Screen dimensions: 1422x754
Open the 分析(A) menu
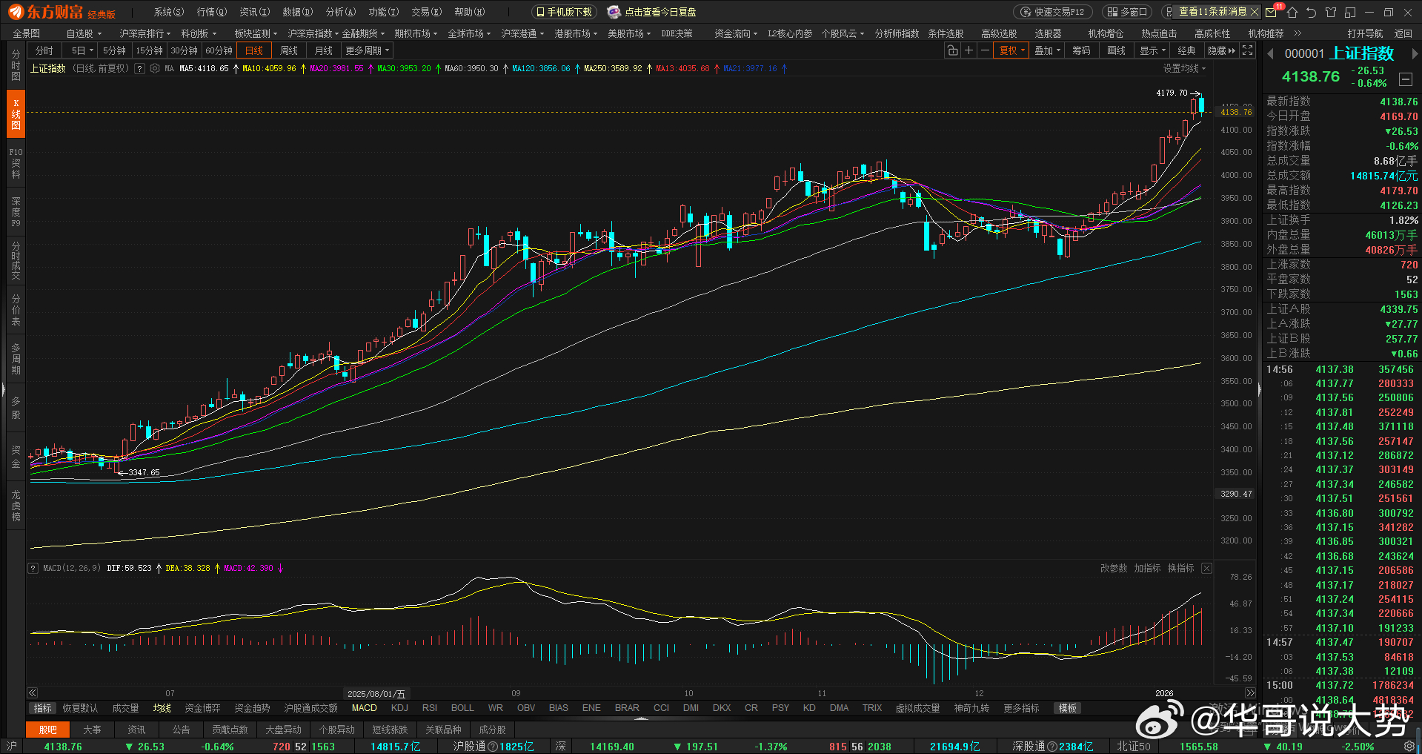(x=341, y=12)
